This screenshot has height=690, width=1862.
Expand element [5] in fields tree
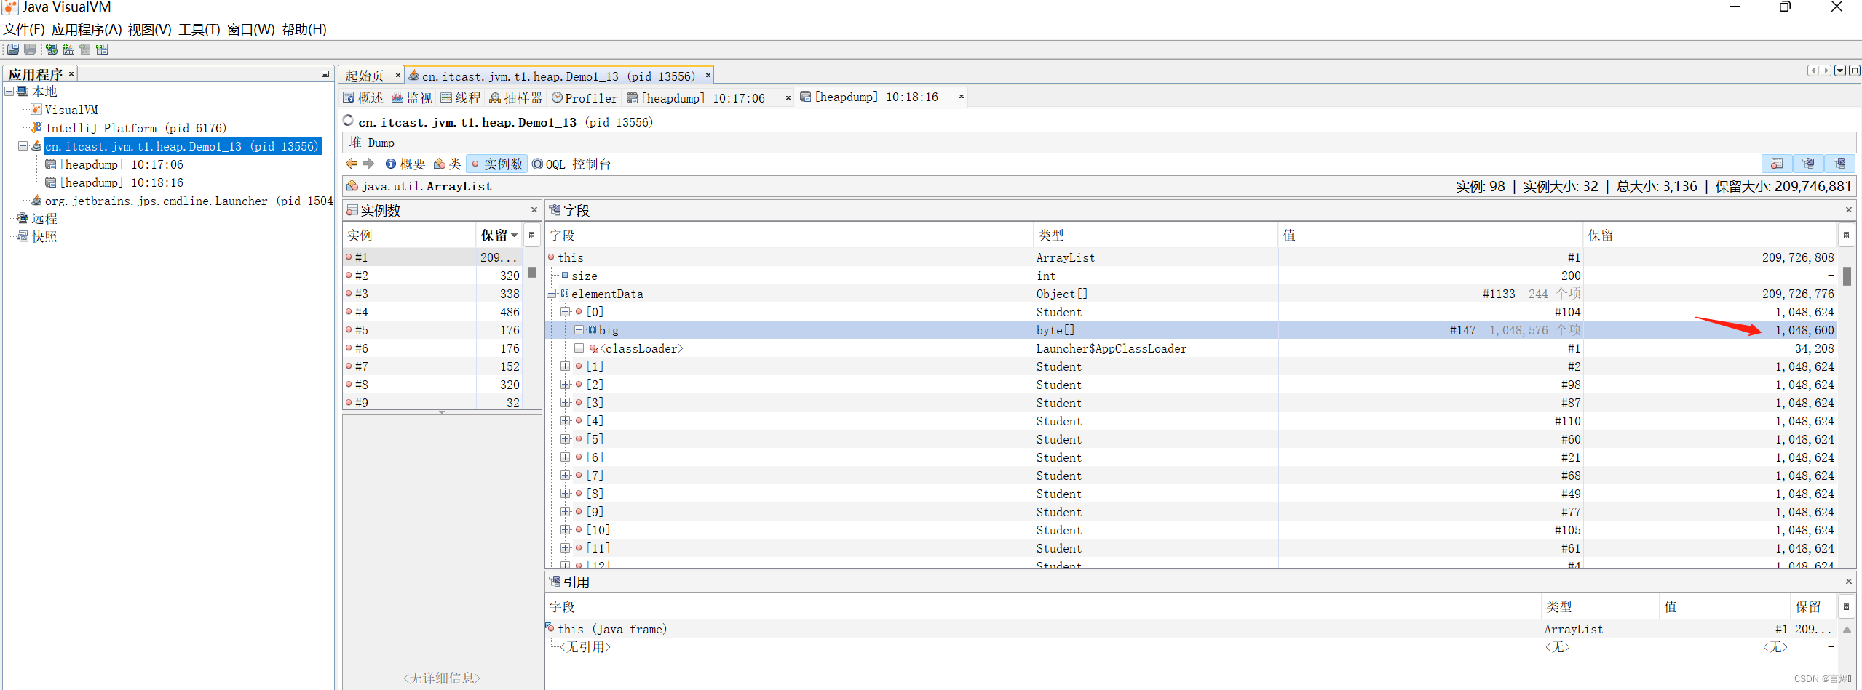pos(566,439)
